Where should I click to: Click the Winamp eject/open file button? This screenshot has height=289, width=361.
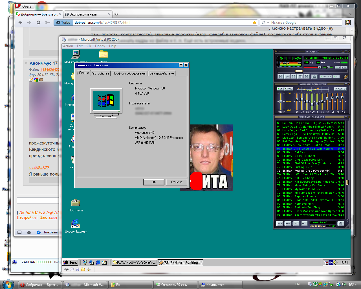point(314,76)
